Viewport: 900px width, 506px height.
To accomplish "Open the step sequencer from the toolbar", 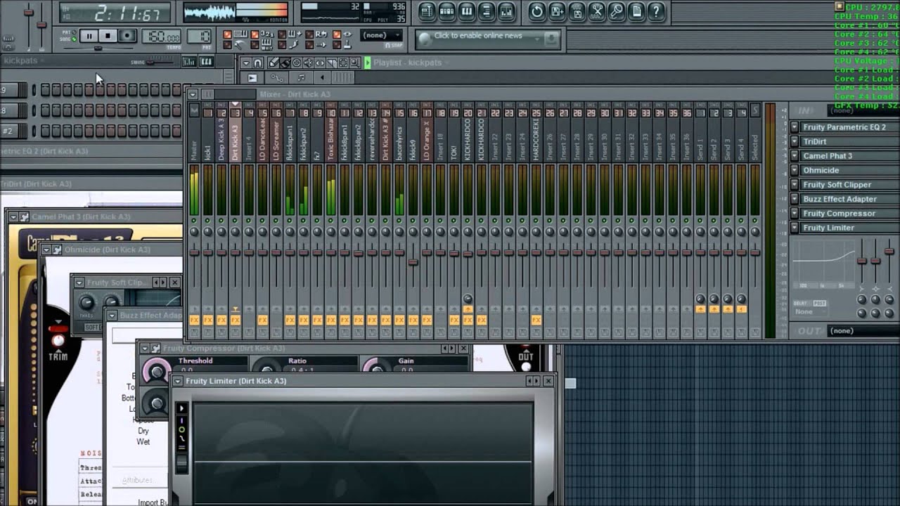I will [x=446, y=11].
